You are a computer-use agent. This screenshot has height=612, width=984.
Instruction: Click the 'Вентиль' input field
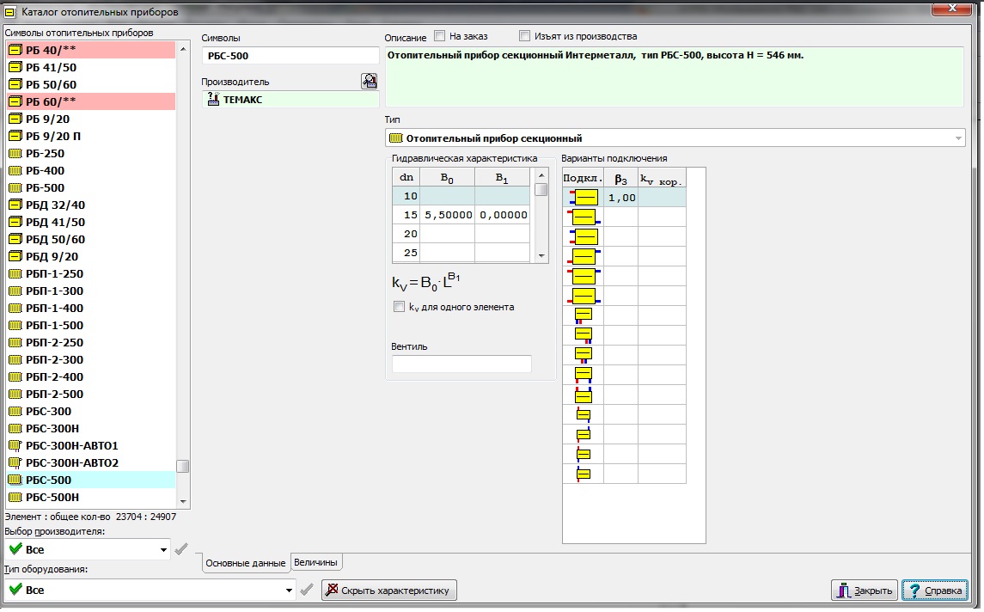461,364
